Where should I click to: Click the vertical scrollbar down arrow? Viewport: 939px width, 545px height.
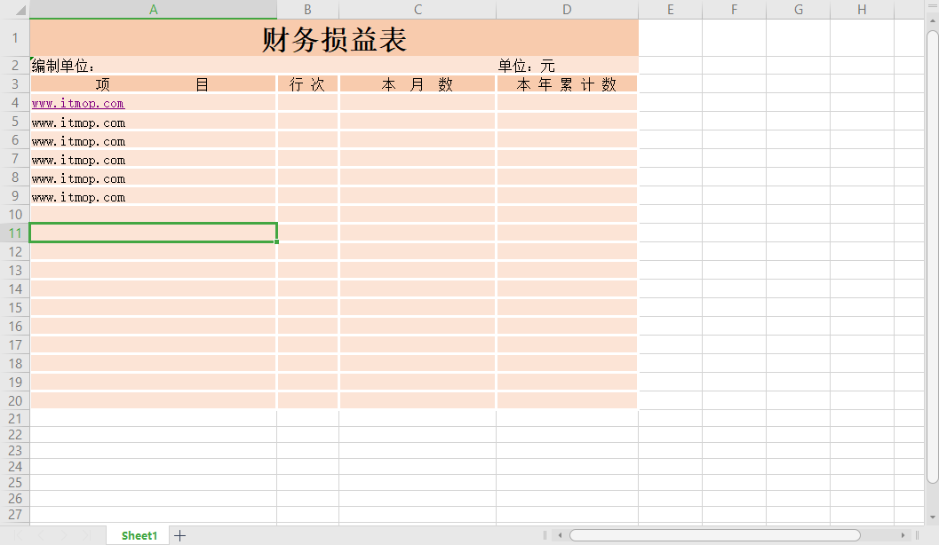click(x=932, y=516)
